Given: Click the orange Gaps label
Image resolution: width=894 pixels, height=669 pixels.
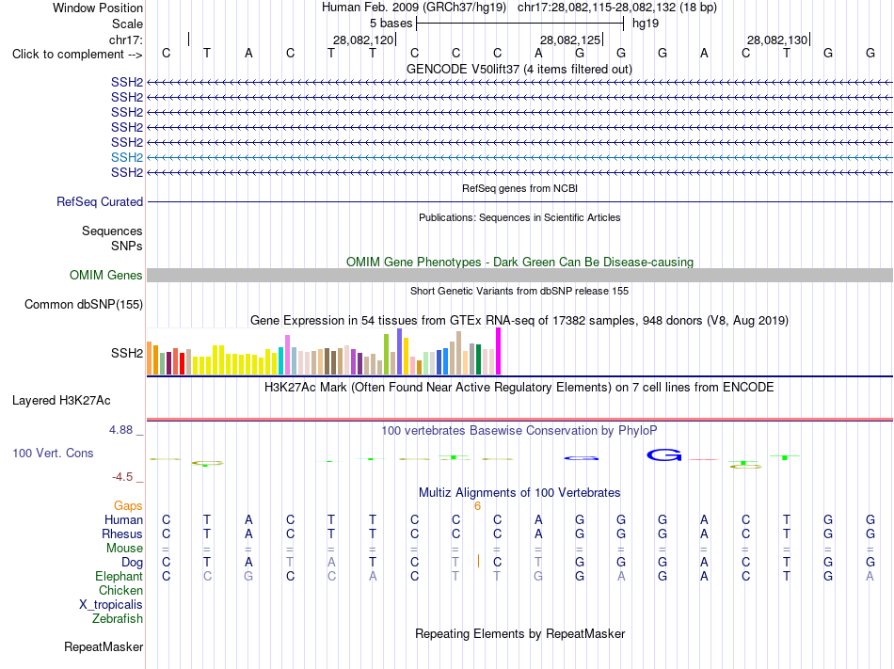Looking at the screenshot, I should 128,506.
